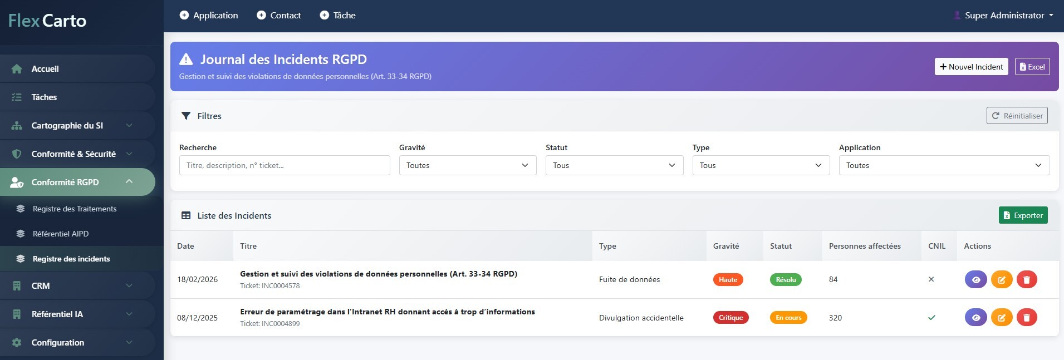The height and width of the screenshot is (360, 1064).
Task: Click ticket text INC0004899
Action: [270, 324]
